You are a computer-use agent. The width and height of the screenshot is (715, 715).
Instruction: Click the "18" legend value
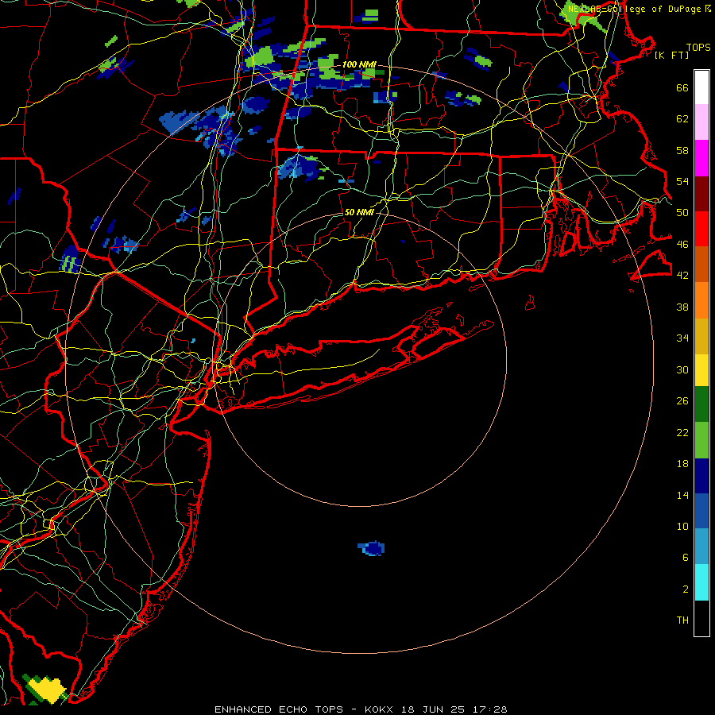(682, 464)
